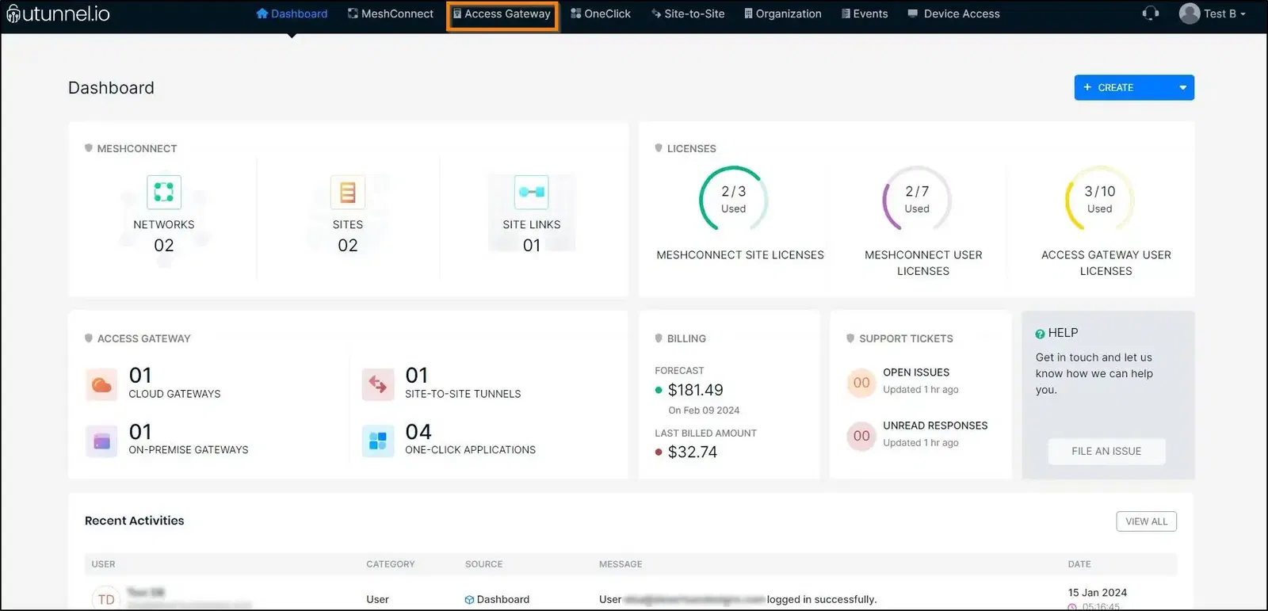Click the user avatar picture

click(1190, 13)
